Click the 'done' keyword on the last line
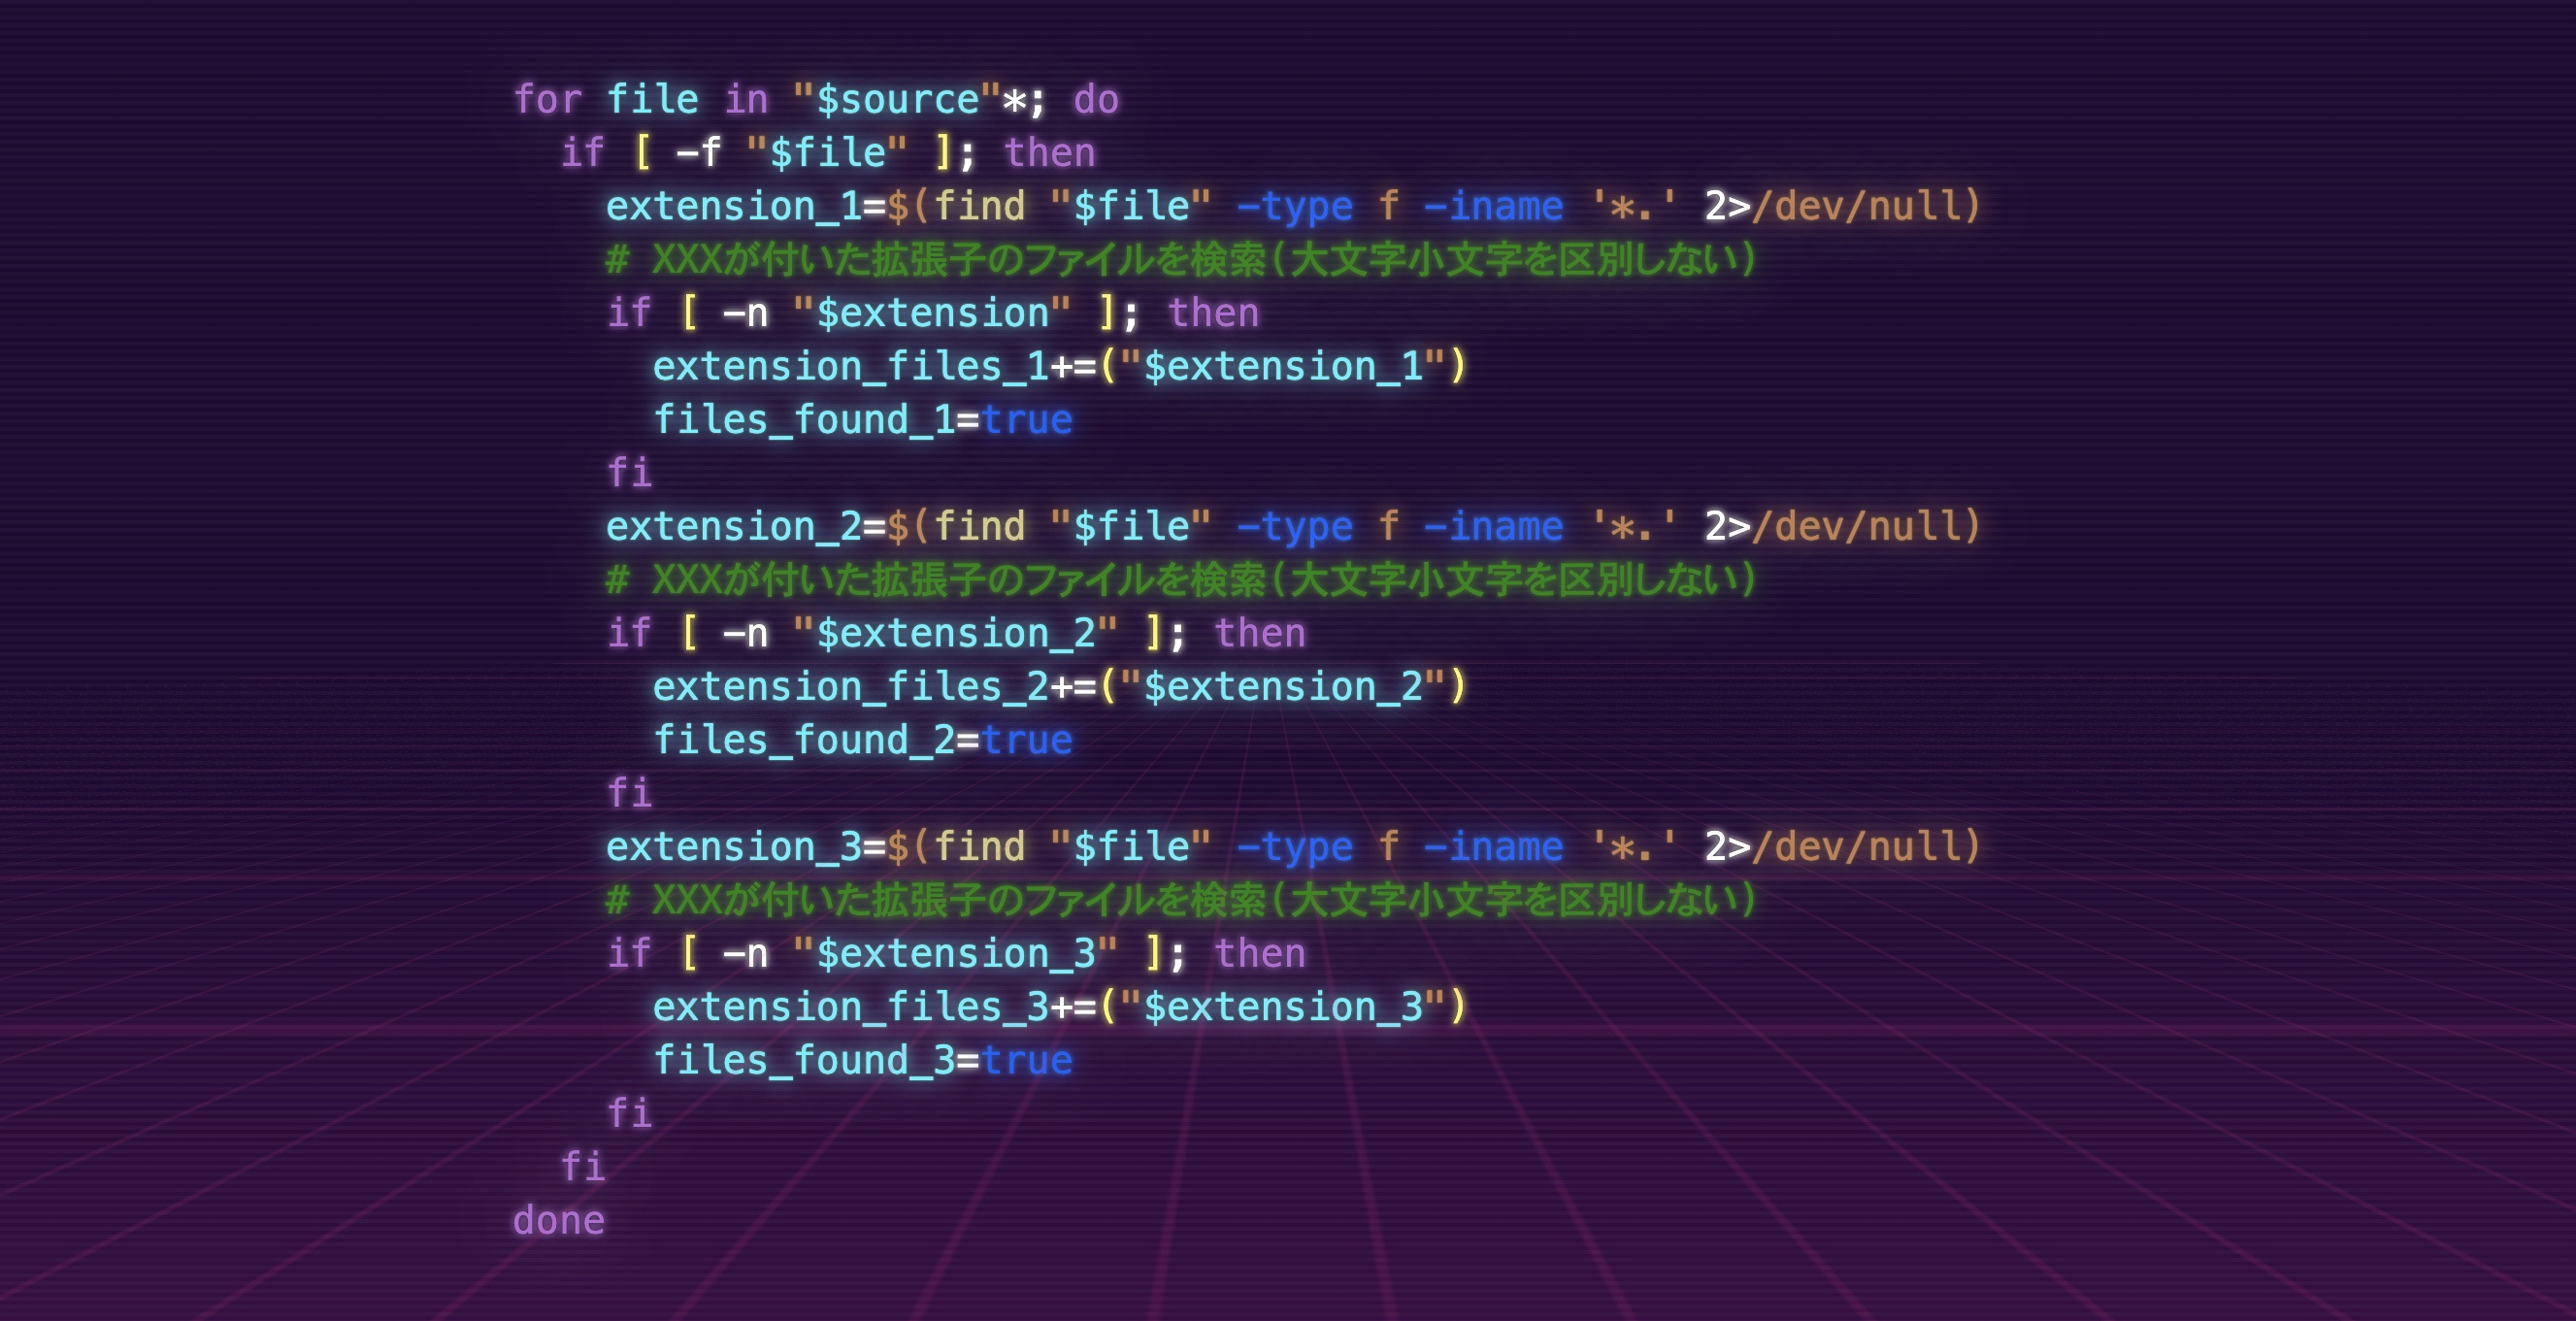The image size is (2576, 1321). [559, 1220]
